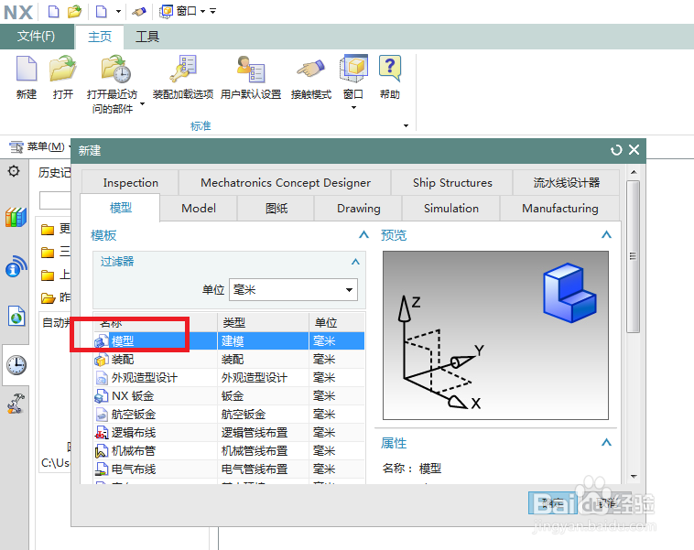
Task: Click dialog scrollbar up arrow
Action: 634,172
